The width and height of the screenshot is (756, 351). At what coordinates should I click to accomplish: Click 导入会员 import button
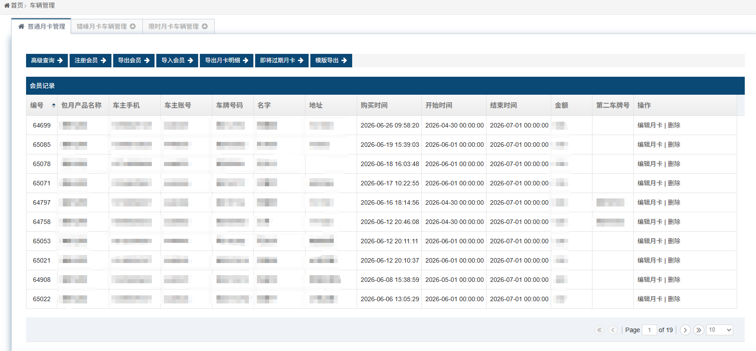[x=177, y=61]
